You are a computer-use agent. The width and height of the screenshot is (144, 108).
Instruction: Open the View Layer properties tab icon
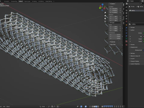pos(127,16)
